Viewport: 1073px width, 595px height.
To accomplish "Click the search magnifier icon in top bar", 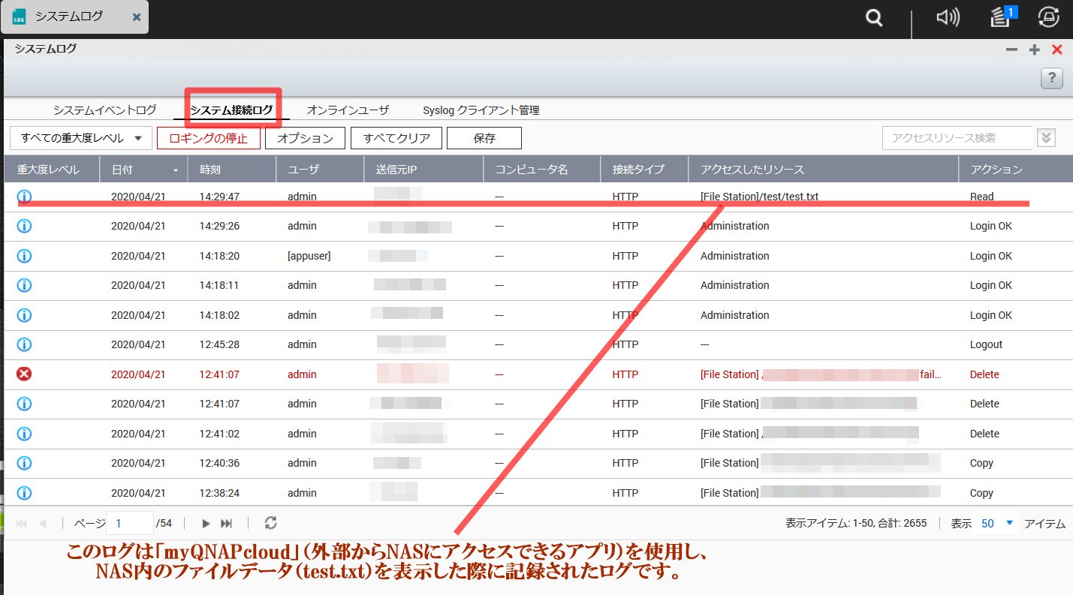I will point(874,18).
